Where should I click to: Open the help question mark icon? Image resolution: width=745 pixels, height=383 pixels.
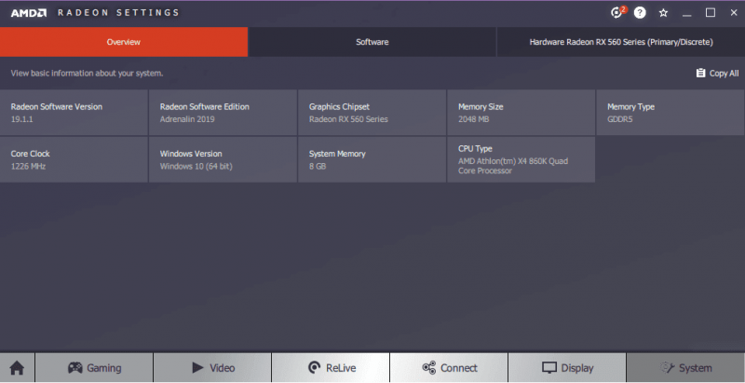coord(640,13)
